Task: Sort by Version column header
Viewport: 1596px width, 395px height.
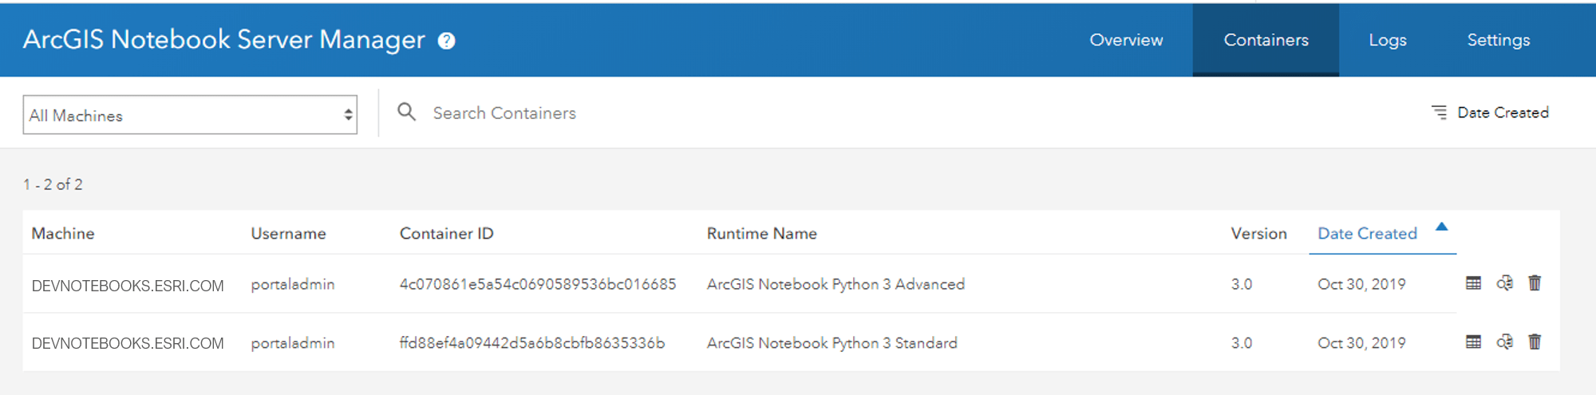Action: [x=1258, y=234]
